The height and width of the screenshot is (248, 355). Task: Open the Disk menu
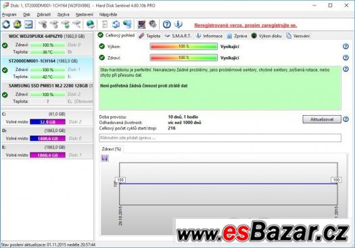(27, 14)
